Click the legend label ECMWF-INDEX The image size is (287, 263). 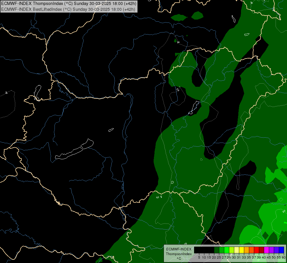pyautogui.click(x=179, y=249)
